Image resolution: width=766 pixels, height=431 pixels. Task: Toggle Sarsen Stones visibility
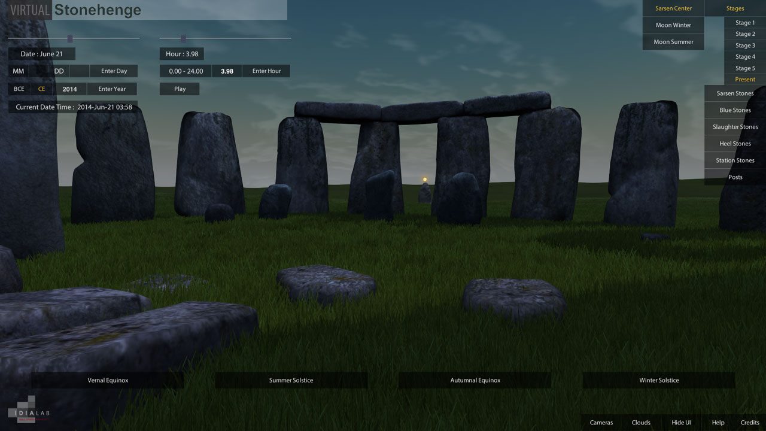click(735, 93)
